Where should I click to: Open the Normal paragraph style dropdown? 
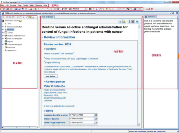[85, 9]
